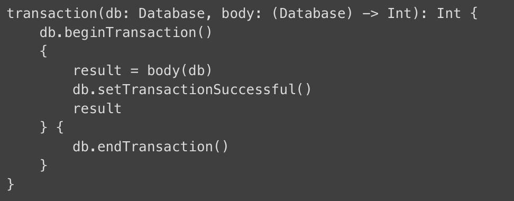
Task: Click the standalone result line
Action: [x=97, y=108]
